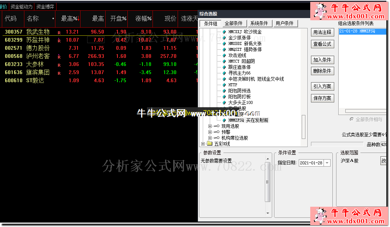Click the 加入条件 button

[322, 60]
